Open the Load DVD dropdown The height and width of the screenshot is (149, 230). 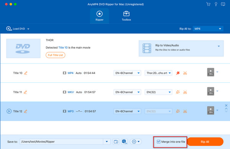[x=18, y=29]
